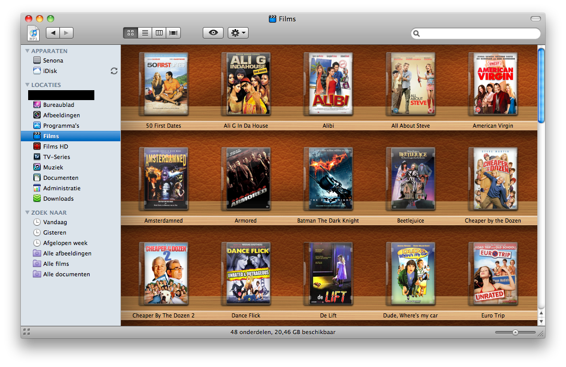Adjust the icon size slider
This screenshot has height=367, width=566.
515,332
